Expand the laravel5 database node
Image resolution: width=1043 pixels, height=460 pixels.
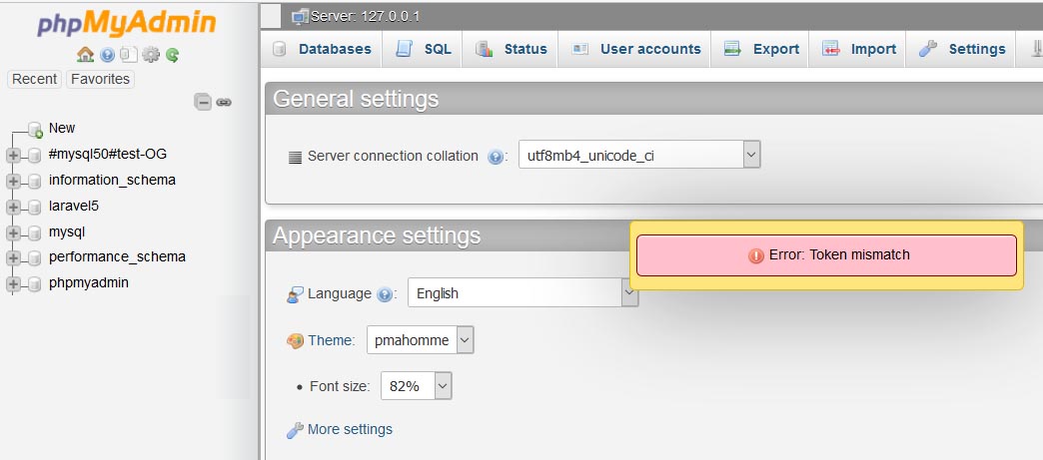tap(13, 207)
